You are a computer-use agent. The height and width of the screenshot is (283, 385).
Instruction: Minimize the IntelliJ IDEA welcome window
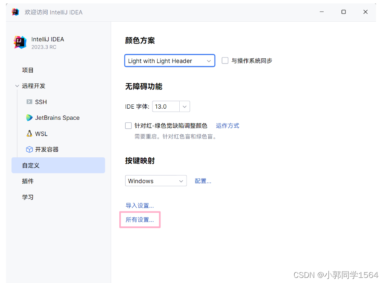pos(322,12)
